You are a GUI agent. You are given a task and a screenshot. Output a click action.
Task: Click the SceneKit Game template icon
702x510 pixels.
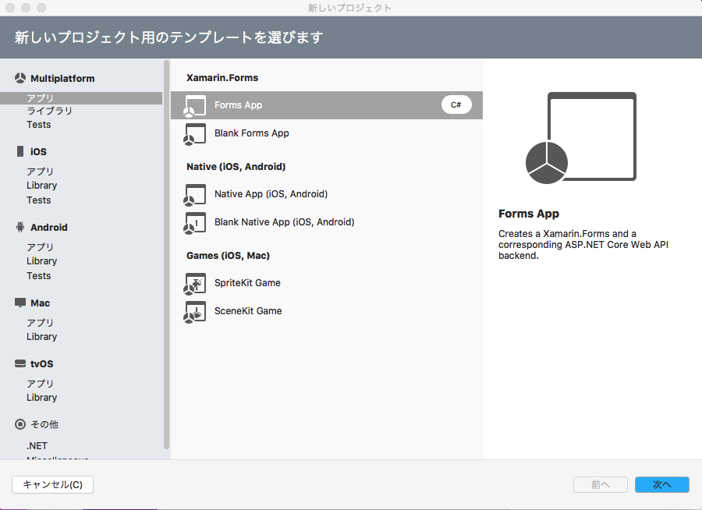[x=195, y=312]
